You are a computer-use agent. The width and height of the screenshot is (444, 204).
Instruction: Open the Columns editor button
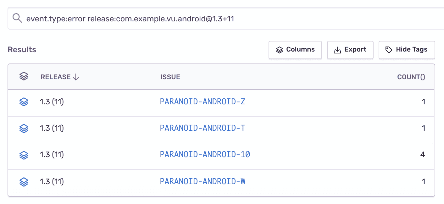(x=295, y=50)
